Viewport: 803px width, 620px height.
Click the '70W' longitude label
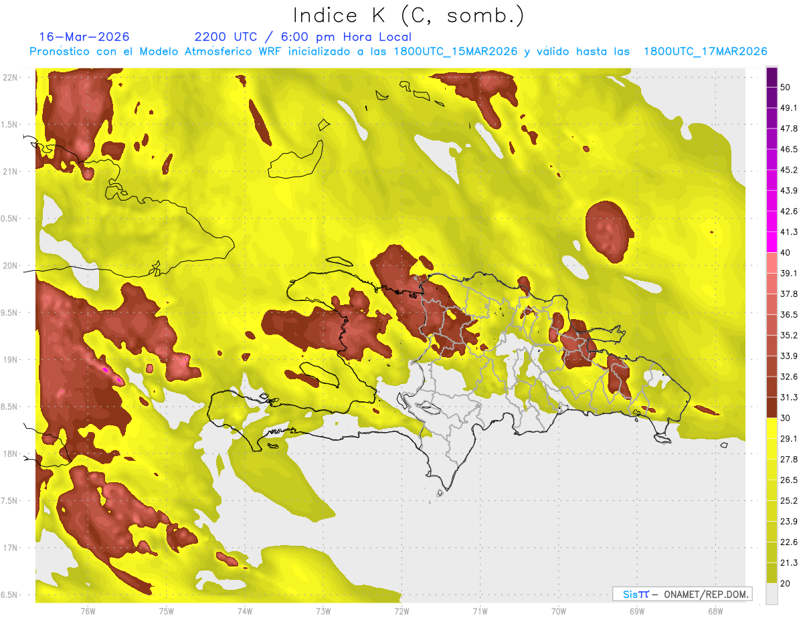[x=558, y=611]
